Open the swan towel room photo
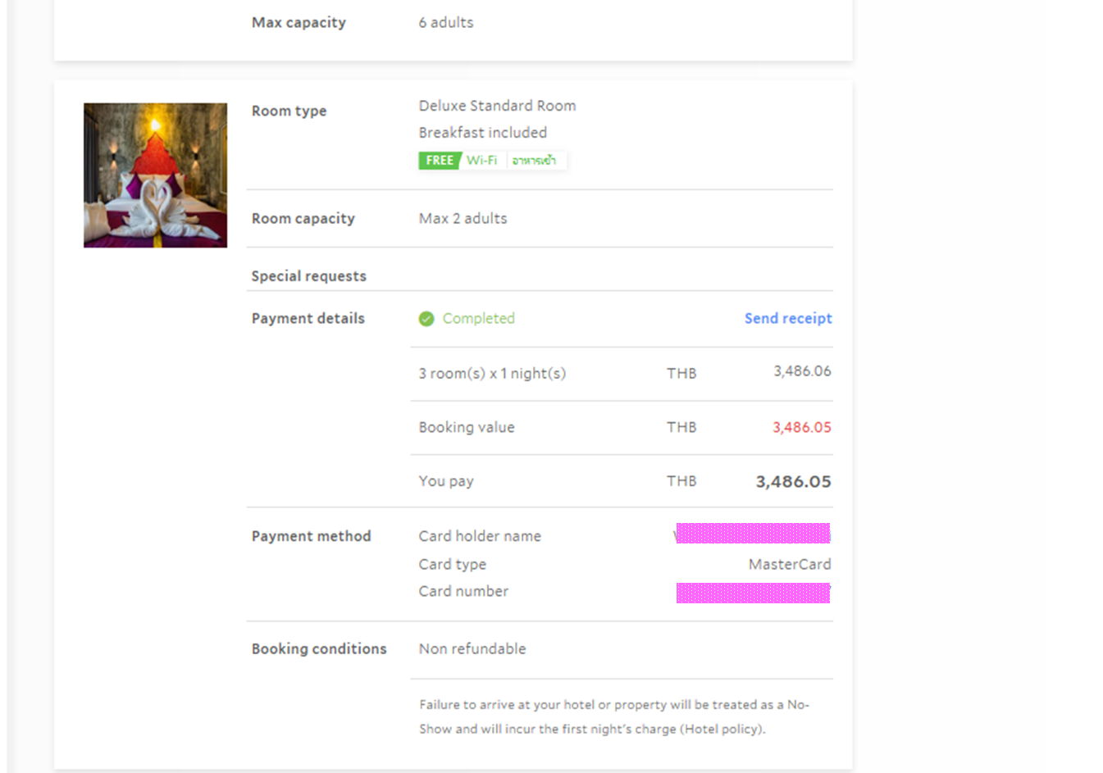 pos(155,175)
